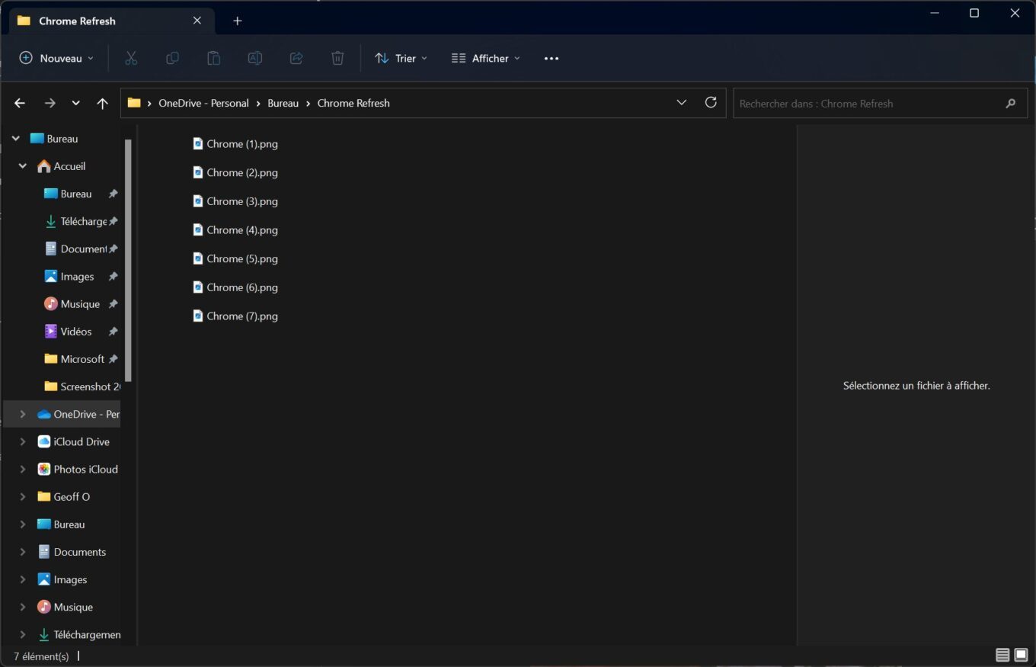
Task: Close the Chrome Refresh tab
Action: (197, 21)
